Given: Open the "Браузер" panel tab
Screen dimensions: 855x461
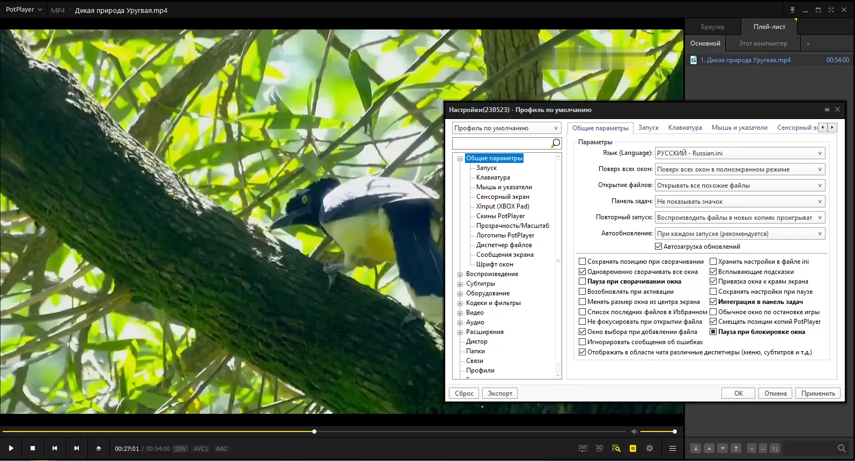Looking at the screenshot, I should click(712, 27).
